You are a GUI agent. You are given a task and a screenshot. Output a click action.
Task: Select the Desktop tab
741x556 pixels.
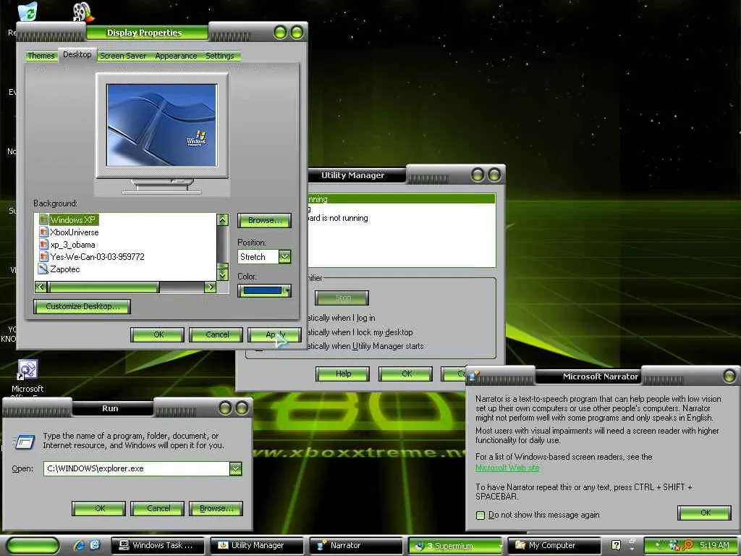77,54
